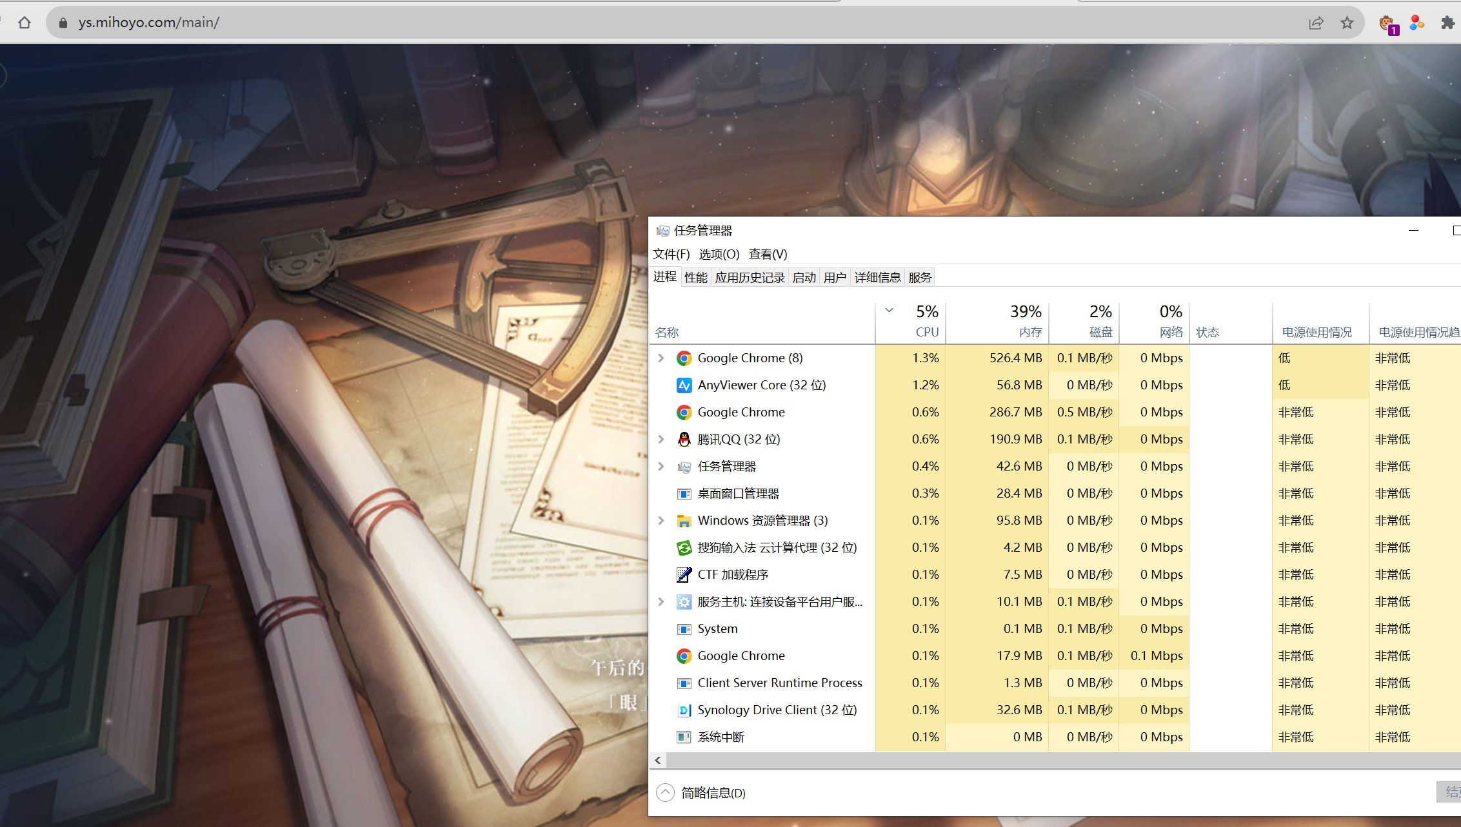Screen dimensions: 1461x827
Task: Bookmark this page with the star icon
Action: coord(1347,23)
